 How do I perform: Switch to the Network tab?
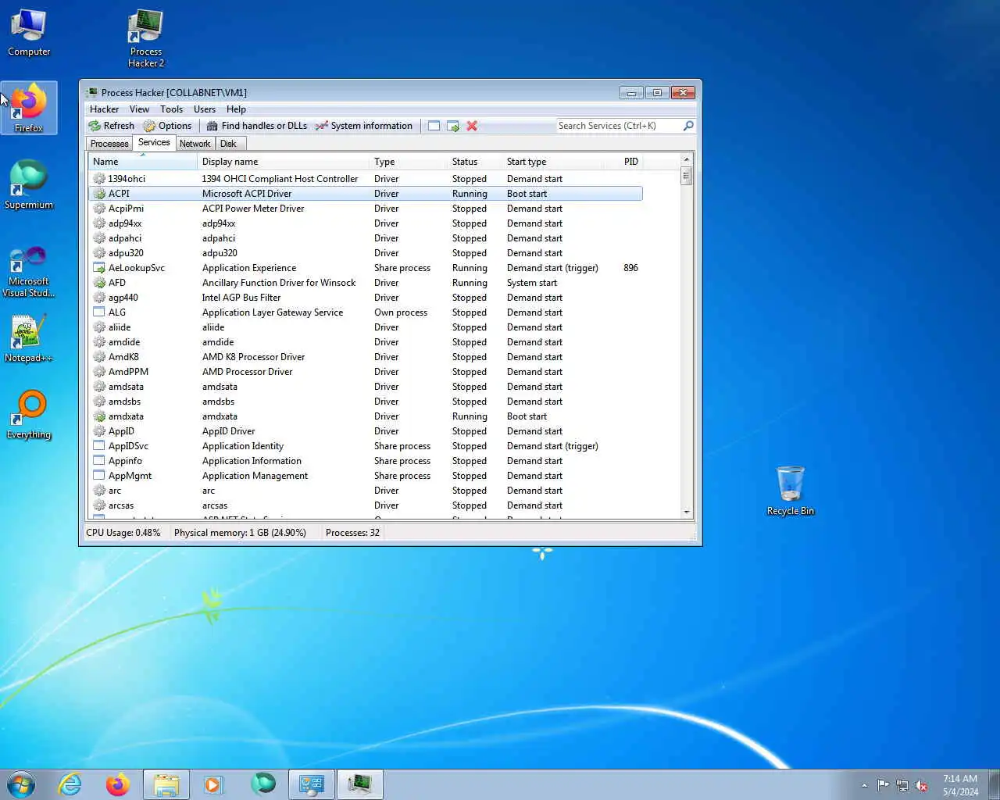195,144
